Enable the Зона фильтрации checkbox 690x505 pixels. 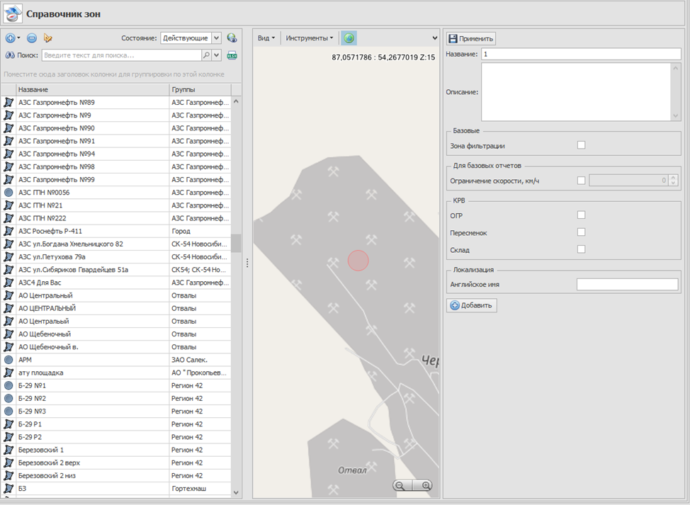tap(581, 145)
